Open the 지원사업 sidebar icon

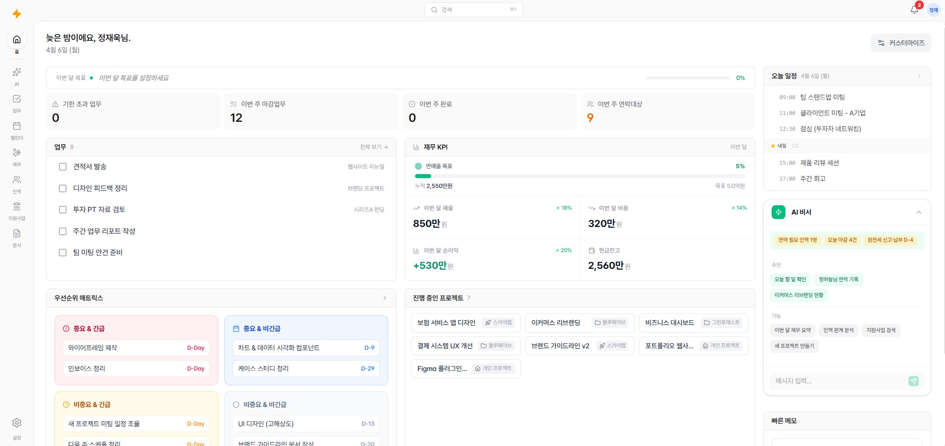point(17,207)
